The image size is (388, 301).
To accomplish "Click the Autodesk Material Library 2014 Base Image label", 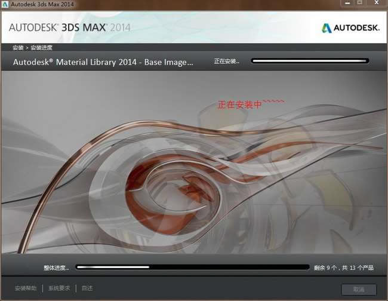I will click(x=103, y=62).
